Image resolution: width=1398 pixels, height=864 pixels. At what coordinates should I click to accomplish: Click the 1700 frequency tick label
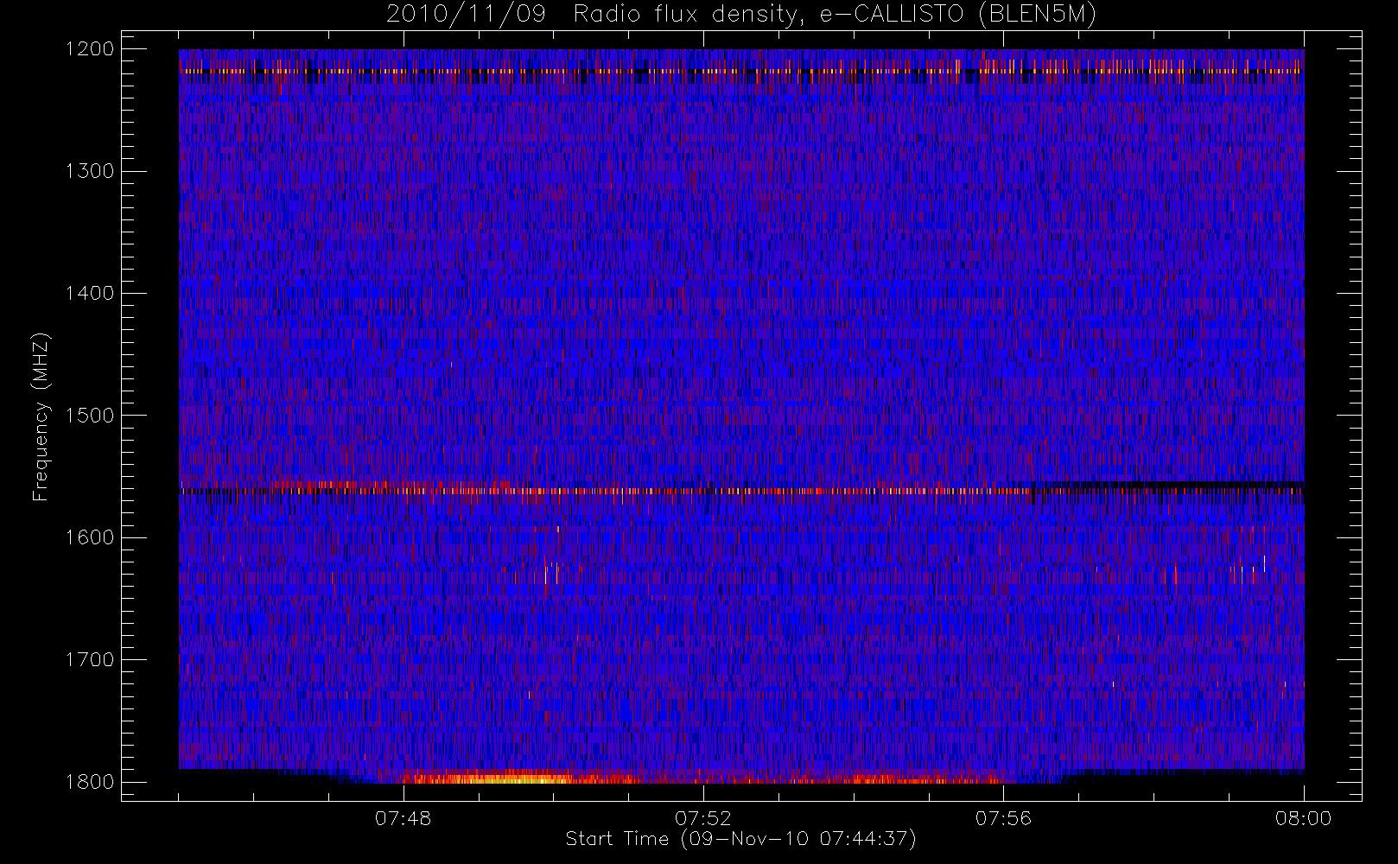[90, 660]
